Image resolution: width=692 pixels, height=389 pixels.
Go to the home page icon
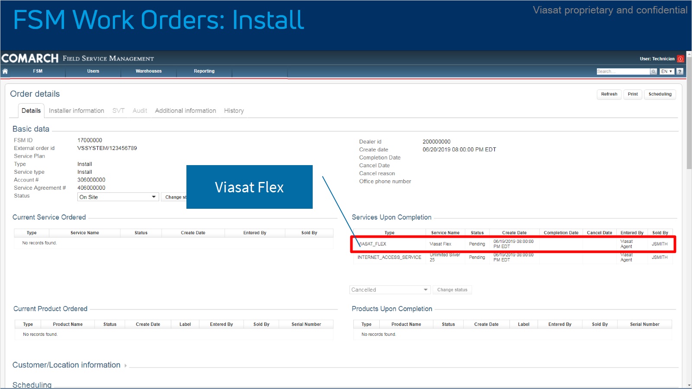pos(5,71)
